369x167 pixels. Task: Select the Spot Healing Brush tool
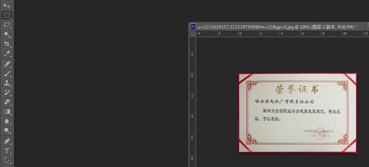pyautogui.click(x=7, y=64)
